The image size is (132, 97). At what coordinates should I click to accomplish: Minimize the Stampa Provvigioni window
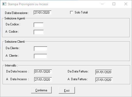(102, 4)
